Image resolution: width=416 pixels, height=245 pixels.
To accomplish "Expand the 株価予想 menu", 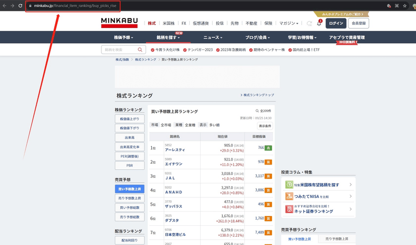I will [123, 37].
